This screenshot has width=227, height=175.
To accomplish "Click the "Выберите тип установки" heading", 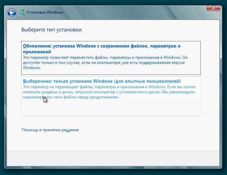I will (x=52, y=30).
